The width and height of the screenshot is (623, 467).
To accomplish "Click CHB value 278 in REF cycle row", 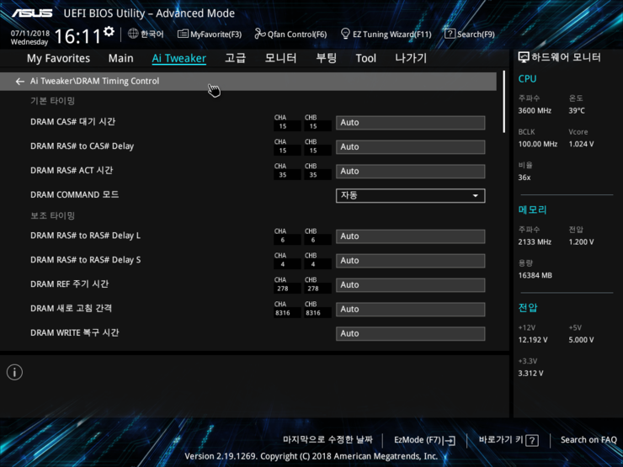I will click(x=313, y=289).
